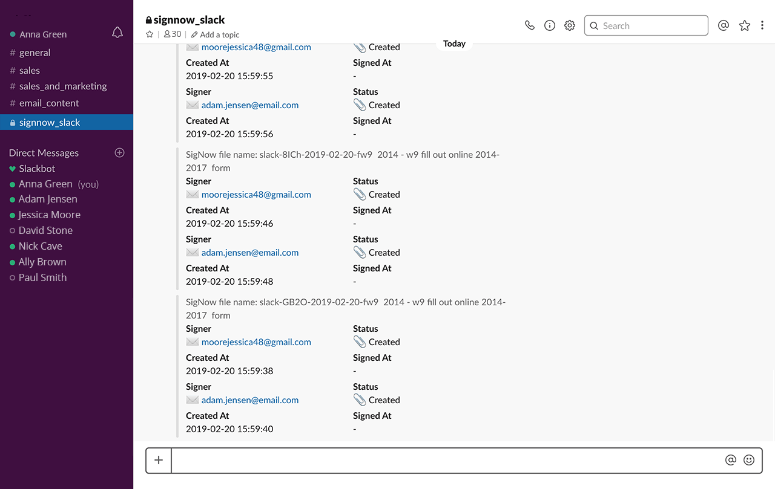
Task: Click timestamp 2019-02-20 15:59:56
Action: 229,134
